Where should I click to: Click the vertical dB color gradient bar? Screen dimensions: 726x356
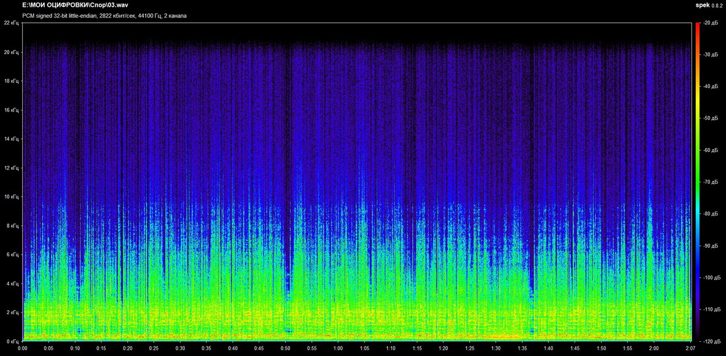pos(697,182)
